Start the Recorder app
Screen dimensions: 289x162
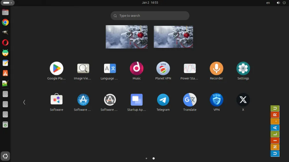click(216, 69)
